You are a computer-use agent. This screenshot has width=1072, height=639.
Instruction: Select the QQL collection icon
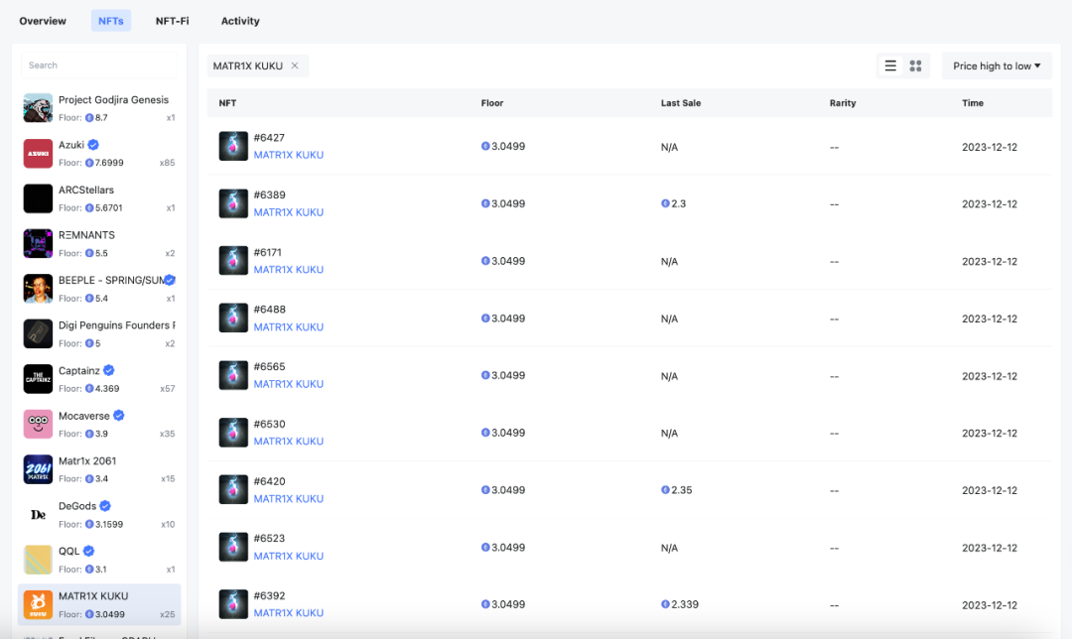(38, 559)
